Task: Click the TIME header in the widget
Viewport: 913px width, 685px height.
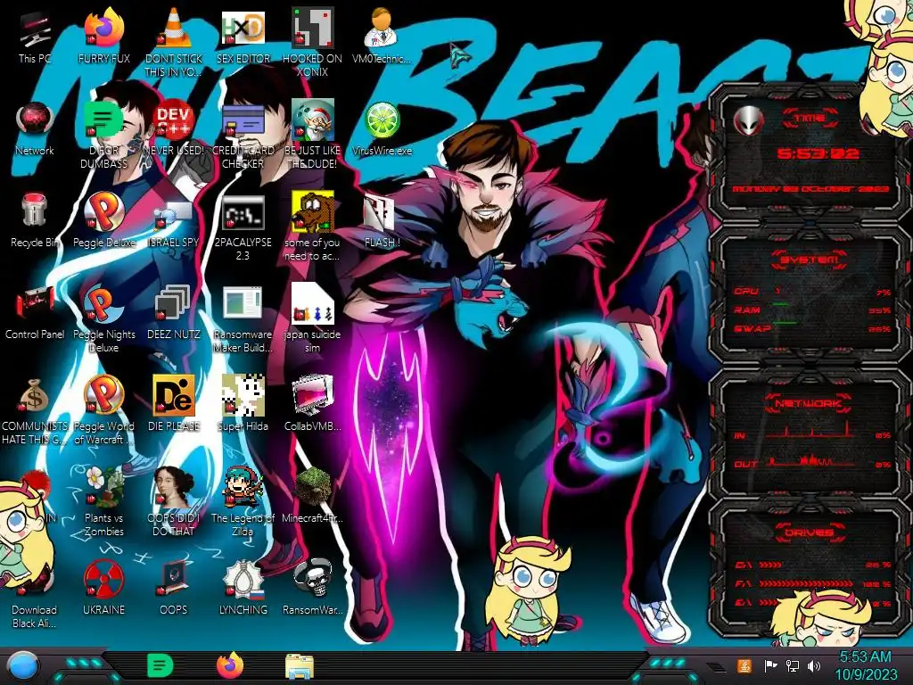Action: 810,119
